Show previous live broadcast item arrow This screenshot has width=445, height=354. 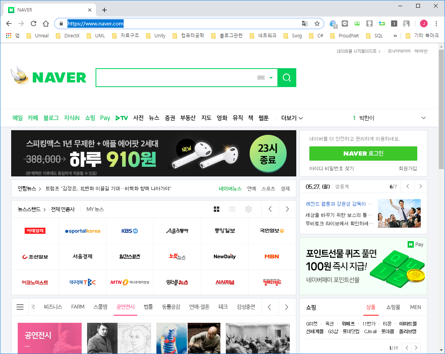408,186
